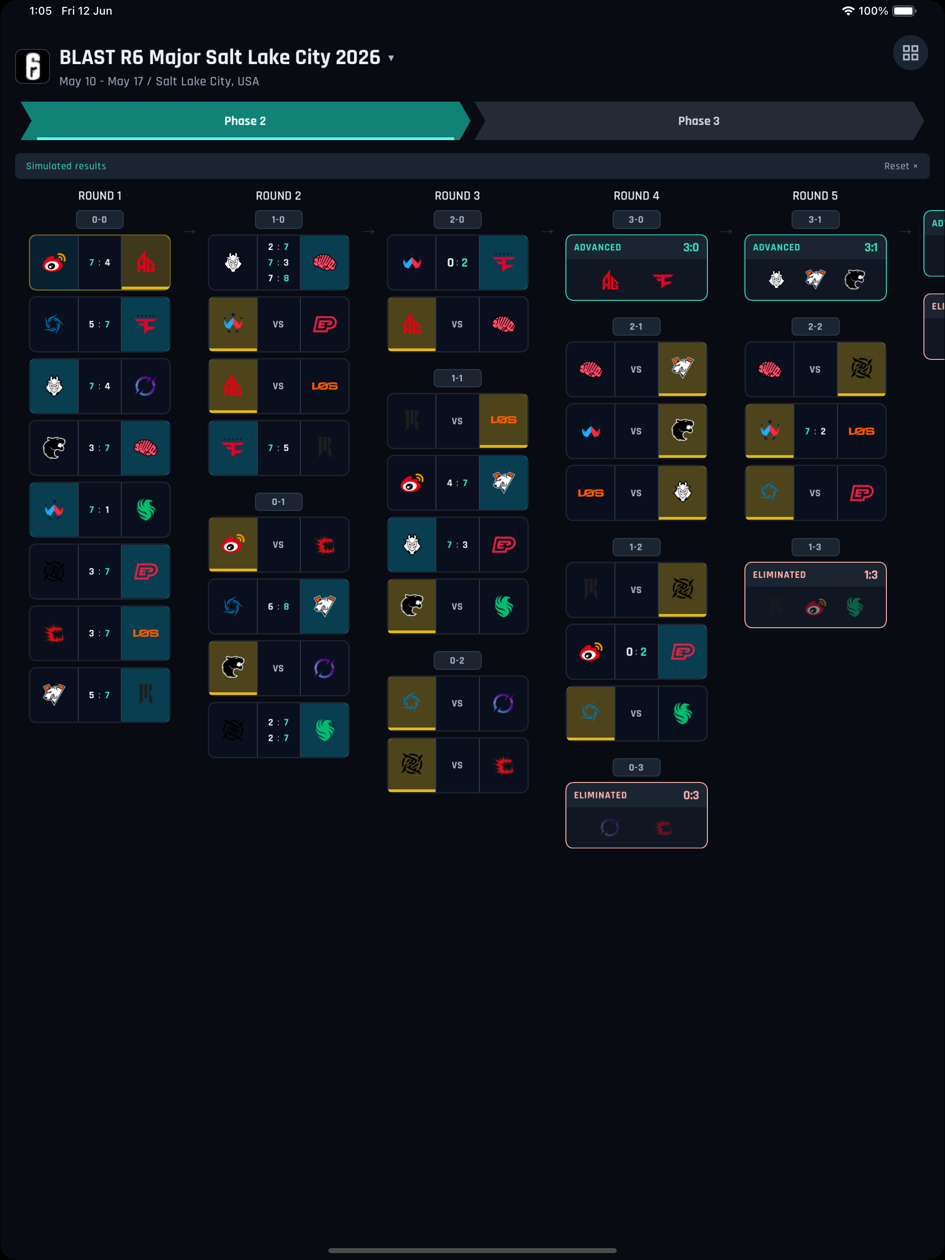Select FaZe logo in Round 1 match scored 5:7
The width and height of the screenshot is (945, 1260).
coord(146,325)
